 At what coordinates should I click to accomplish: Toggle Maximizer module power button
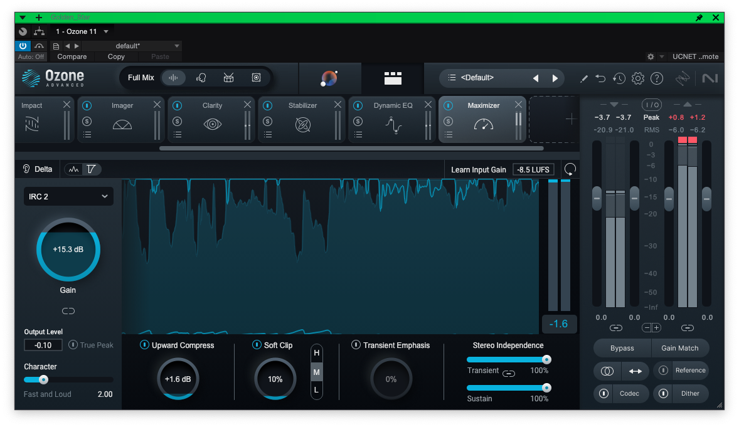[448, 105]
